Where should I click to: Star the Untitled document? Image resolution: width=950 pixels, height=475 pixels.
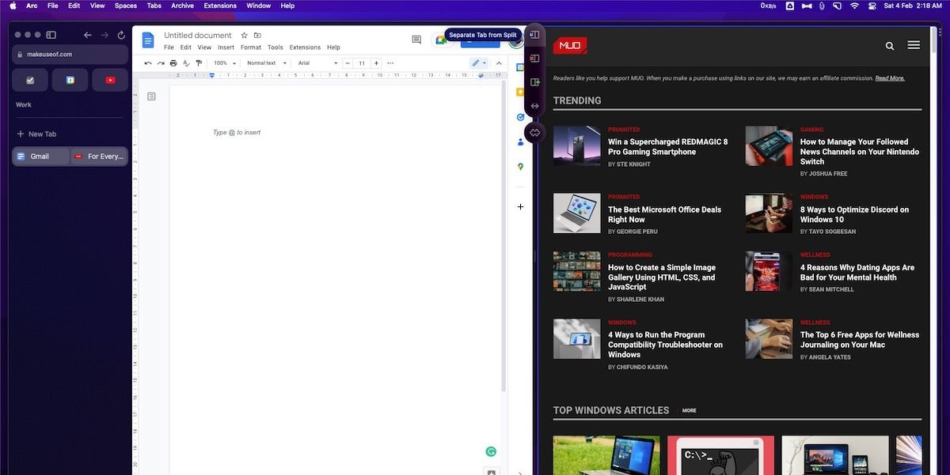tap(245, 36)
